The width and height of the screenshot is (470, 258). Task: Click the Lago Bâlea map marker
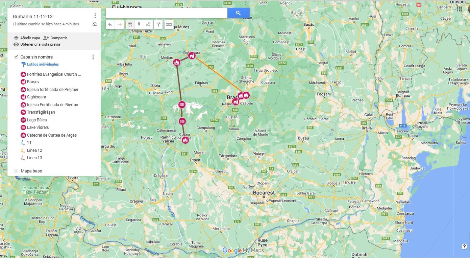tap(182, 105)
